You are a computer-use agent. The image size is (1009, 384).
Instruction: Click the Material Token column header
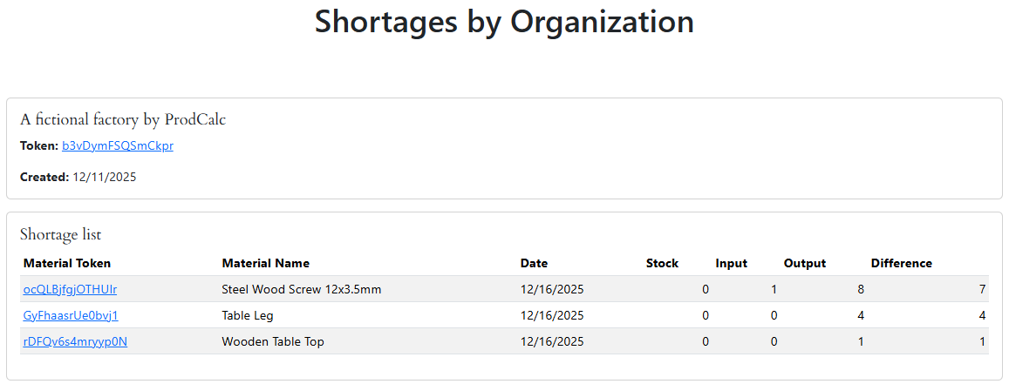pyautogui.click(x=67, y=263)
